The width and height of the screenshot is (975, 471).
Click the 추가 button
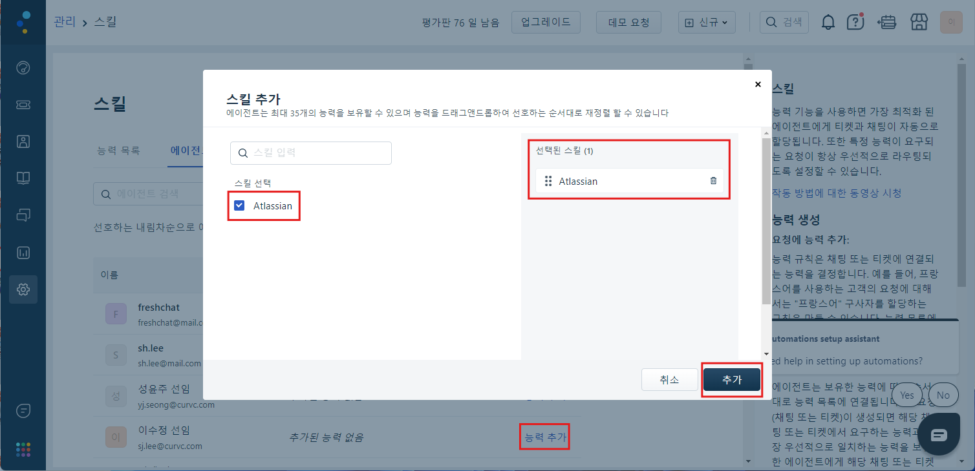point(732,380)
